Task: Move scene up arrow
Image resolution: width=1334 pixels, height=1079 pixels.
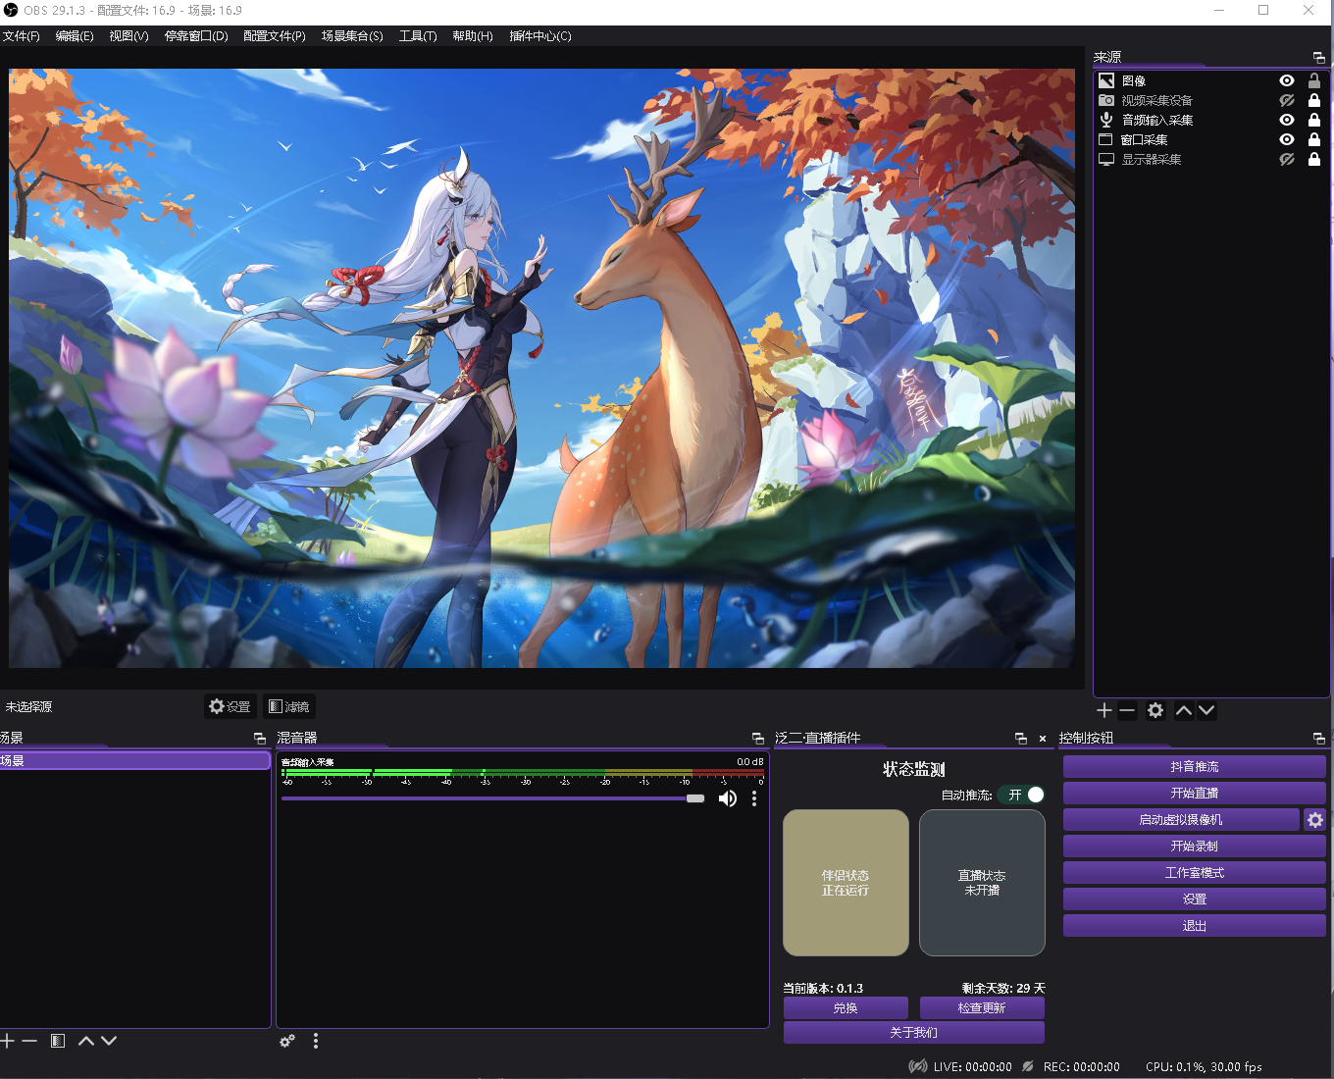Action: 86,1041
